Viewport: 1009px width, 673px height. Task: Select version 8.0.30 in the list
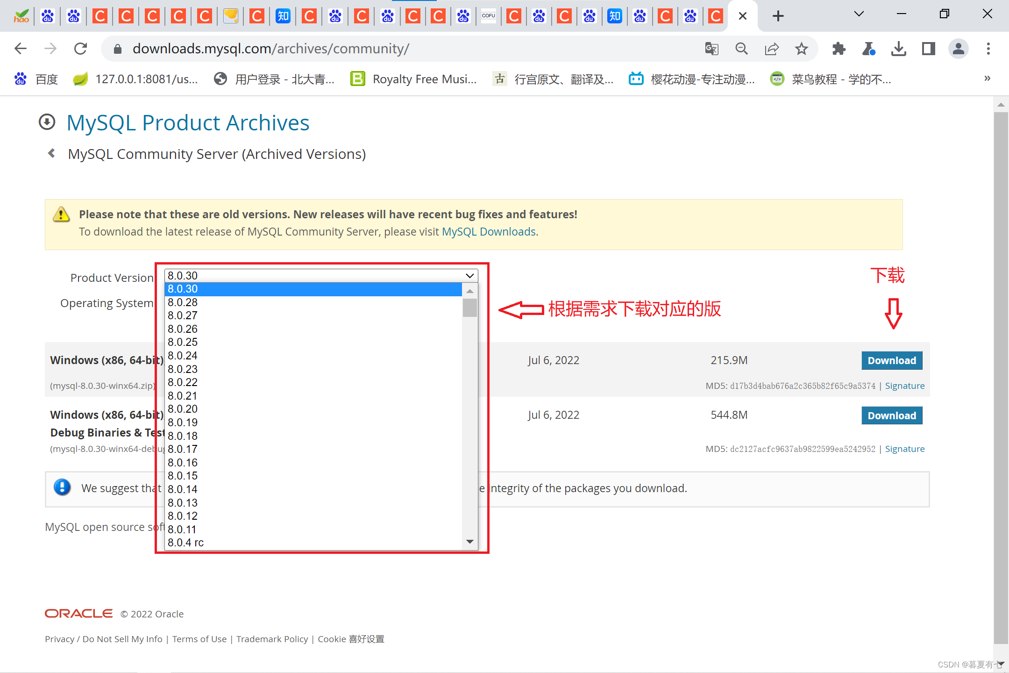(313, 289)
